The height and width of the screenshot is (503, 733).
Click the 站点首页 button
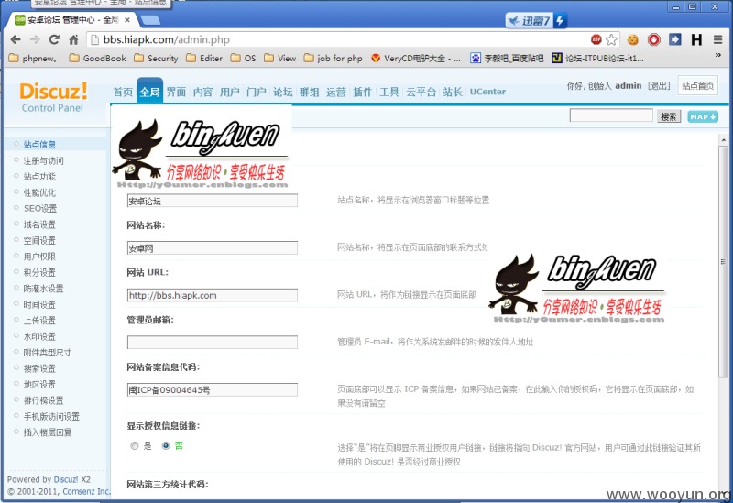(x=698, y=85)
